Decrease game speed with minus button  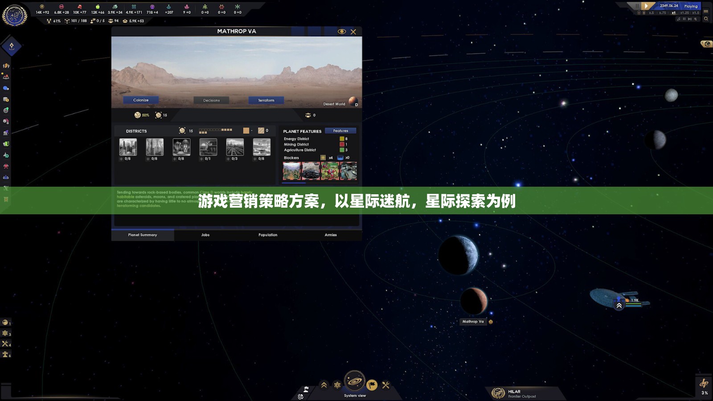click(x=639, y=13)
